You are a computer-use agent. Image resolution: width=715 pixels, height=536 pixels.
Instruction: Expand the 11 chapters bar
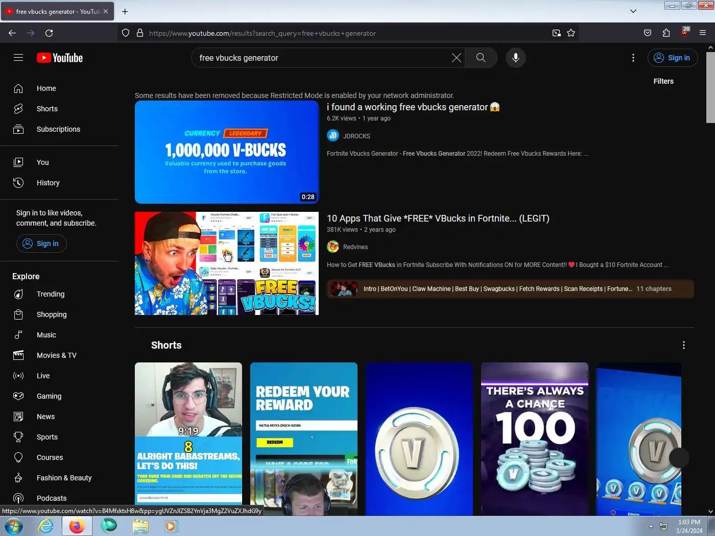[510, 289]
